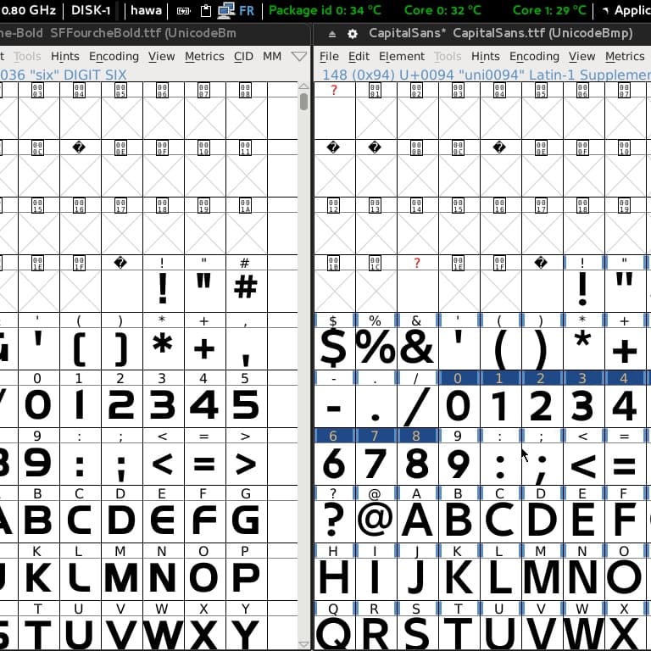The width and height of the screenshot is (651, 651).
Task: Open the Element menu in CapitalSans window
Action: (x=402, y=56)
